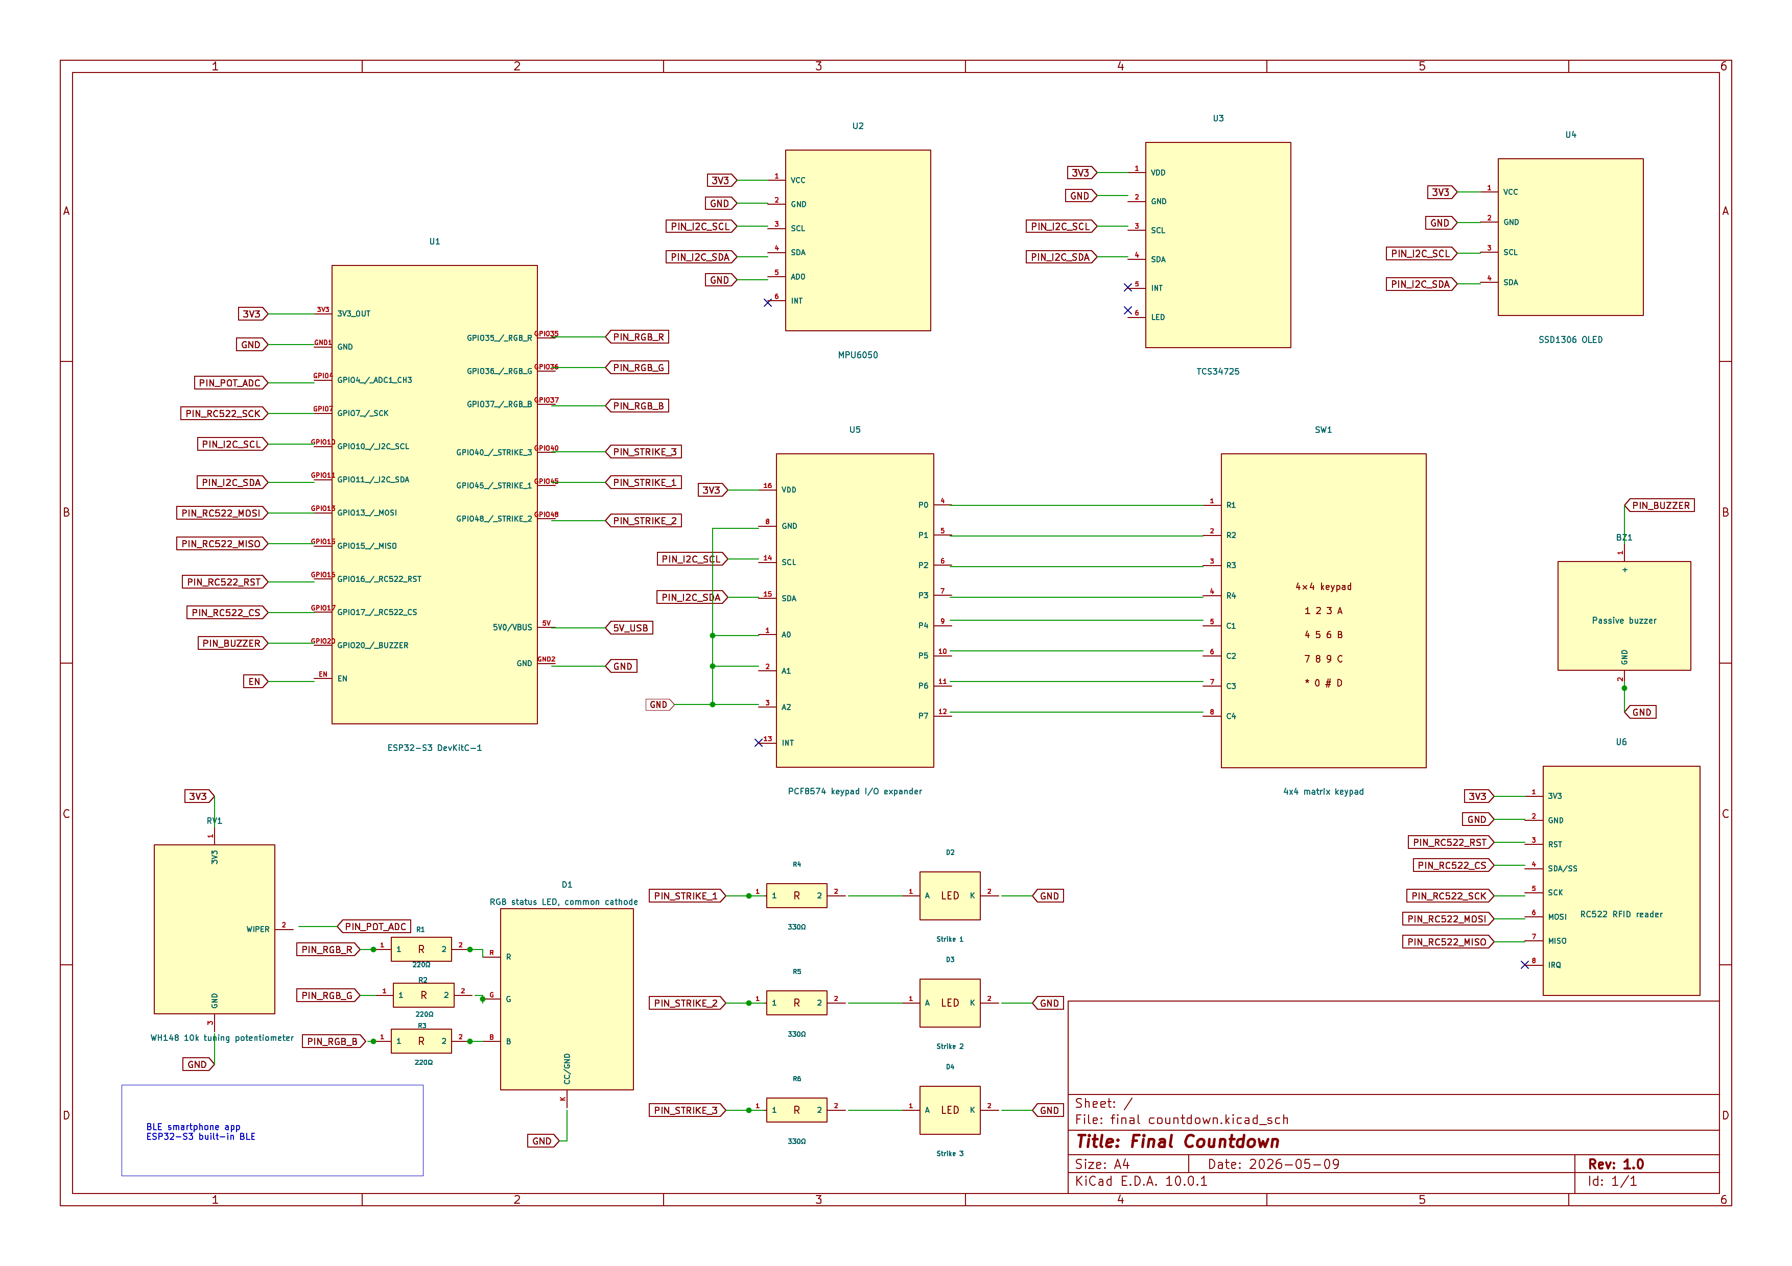This screenshot has width=1792, height=1266.
Task: Click the PIN_STRIKE_1 label at U1 GPIO45
Action: [644, 482]
